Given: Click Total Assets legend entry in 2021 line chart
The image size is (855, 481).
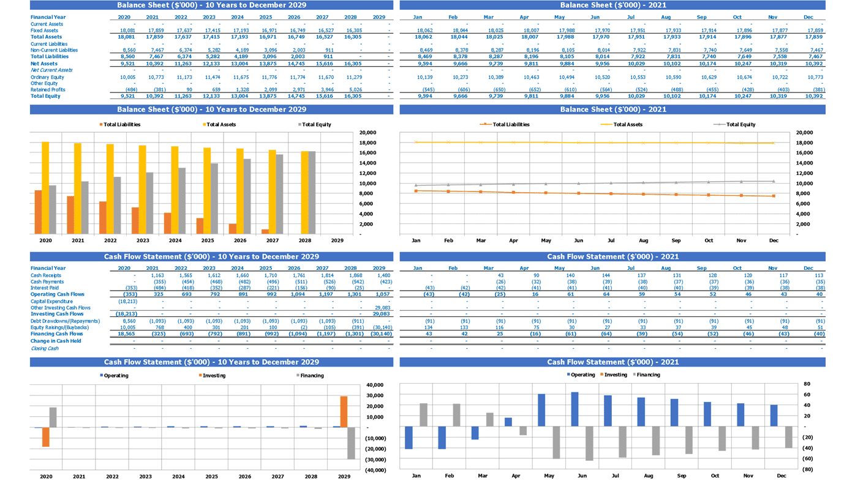Looking at the screenshot, I should (622, 124).
